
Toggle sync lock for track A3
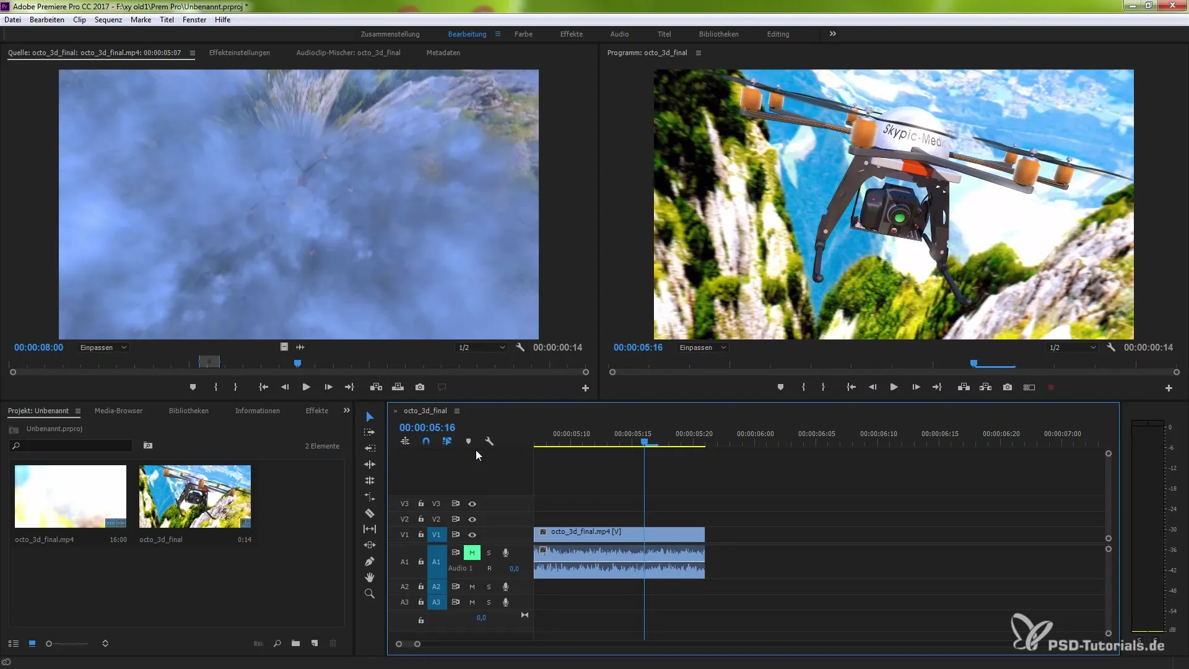pyautogui.click(x=455, y=602)
